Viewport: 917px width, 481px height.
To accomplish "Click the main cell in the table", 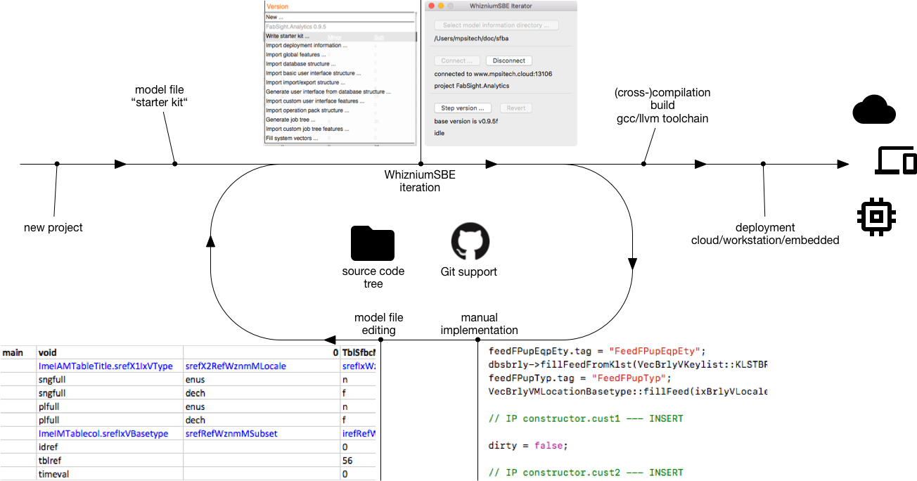I will coord(18,352).
